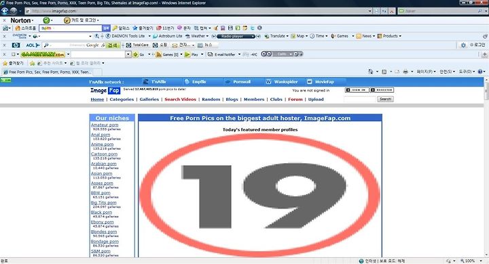Click the Daum toolbar search button
Screen dimensions: 489x264
coord(107,28)
